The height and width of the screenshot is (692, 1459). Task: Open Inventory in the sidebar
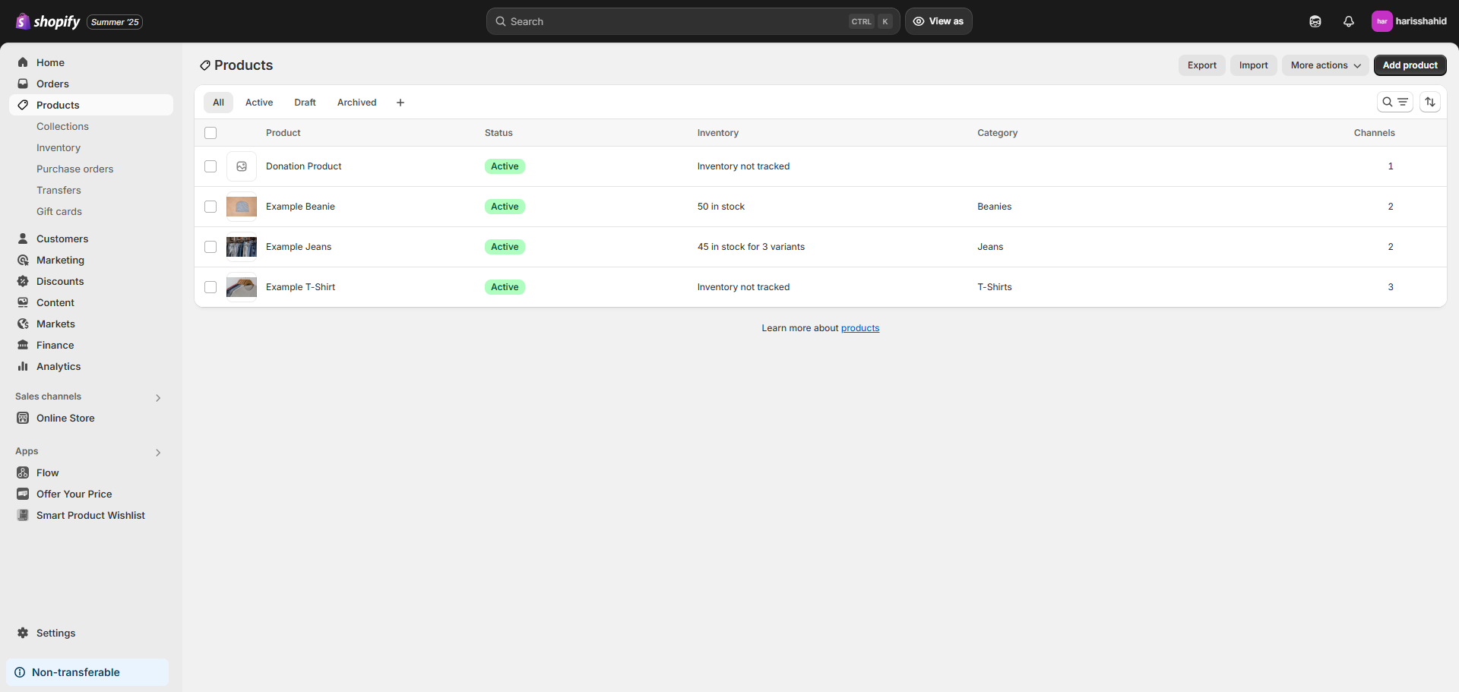(x=59, y=147)
